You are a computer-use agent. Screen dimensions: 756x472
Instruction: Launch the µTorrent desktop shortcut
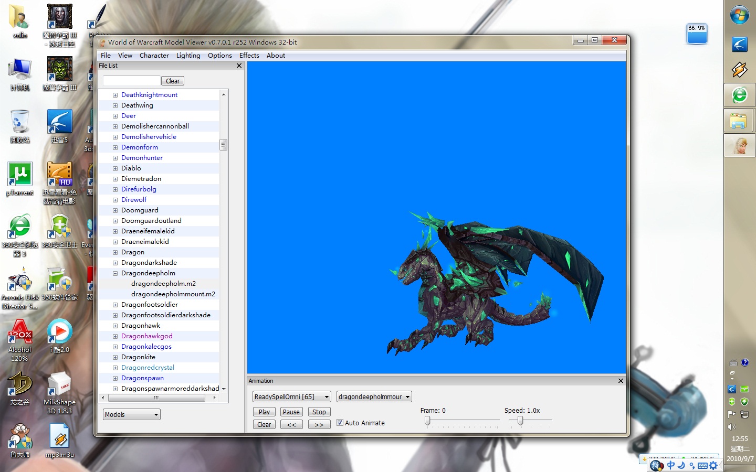pyautogui.click(x=20, y=179)
